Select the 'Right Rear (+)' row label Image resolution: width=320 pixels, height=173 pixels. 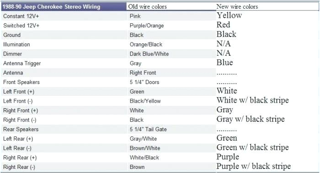click(20, 157)
